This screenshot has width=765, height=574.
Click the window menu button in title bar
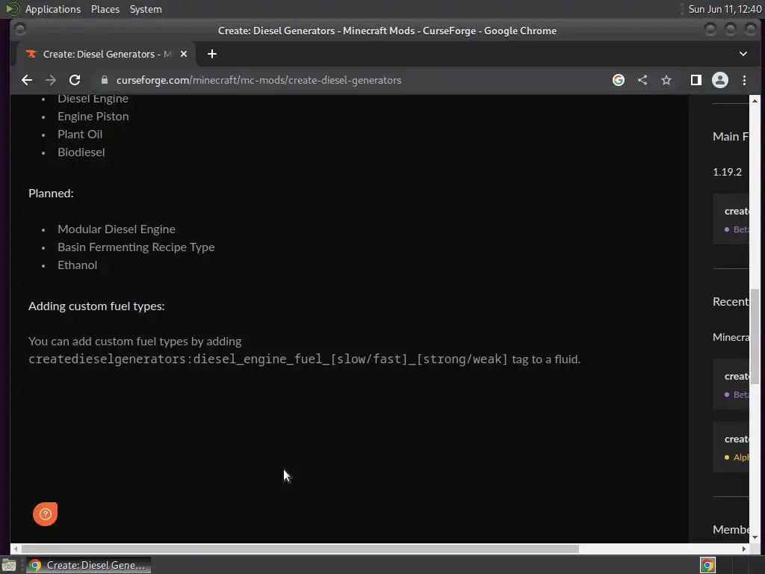click(x=20, y=30)
